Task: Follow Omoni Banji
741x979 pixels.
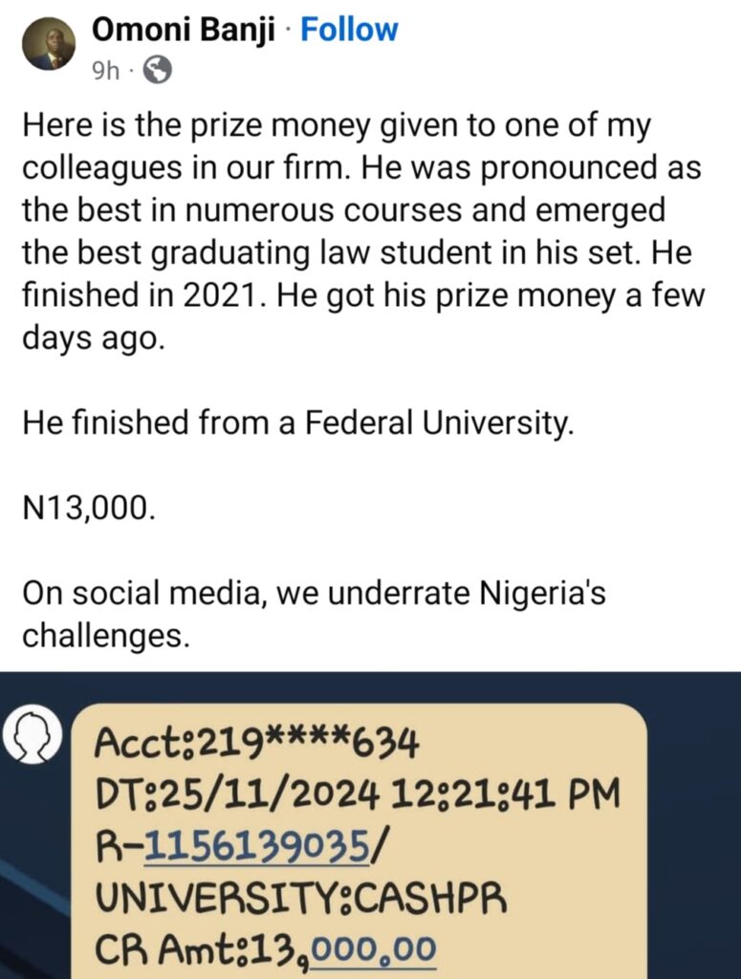Action: [x=349, y=30]
